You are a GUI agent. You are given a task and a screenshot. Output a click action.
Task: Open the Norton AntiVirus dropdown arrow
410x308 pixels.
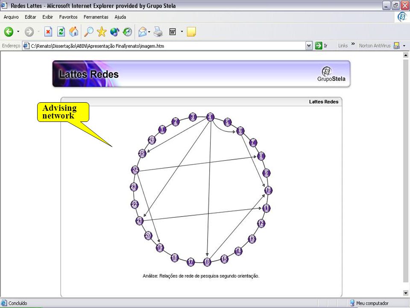pos(404,46)
